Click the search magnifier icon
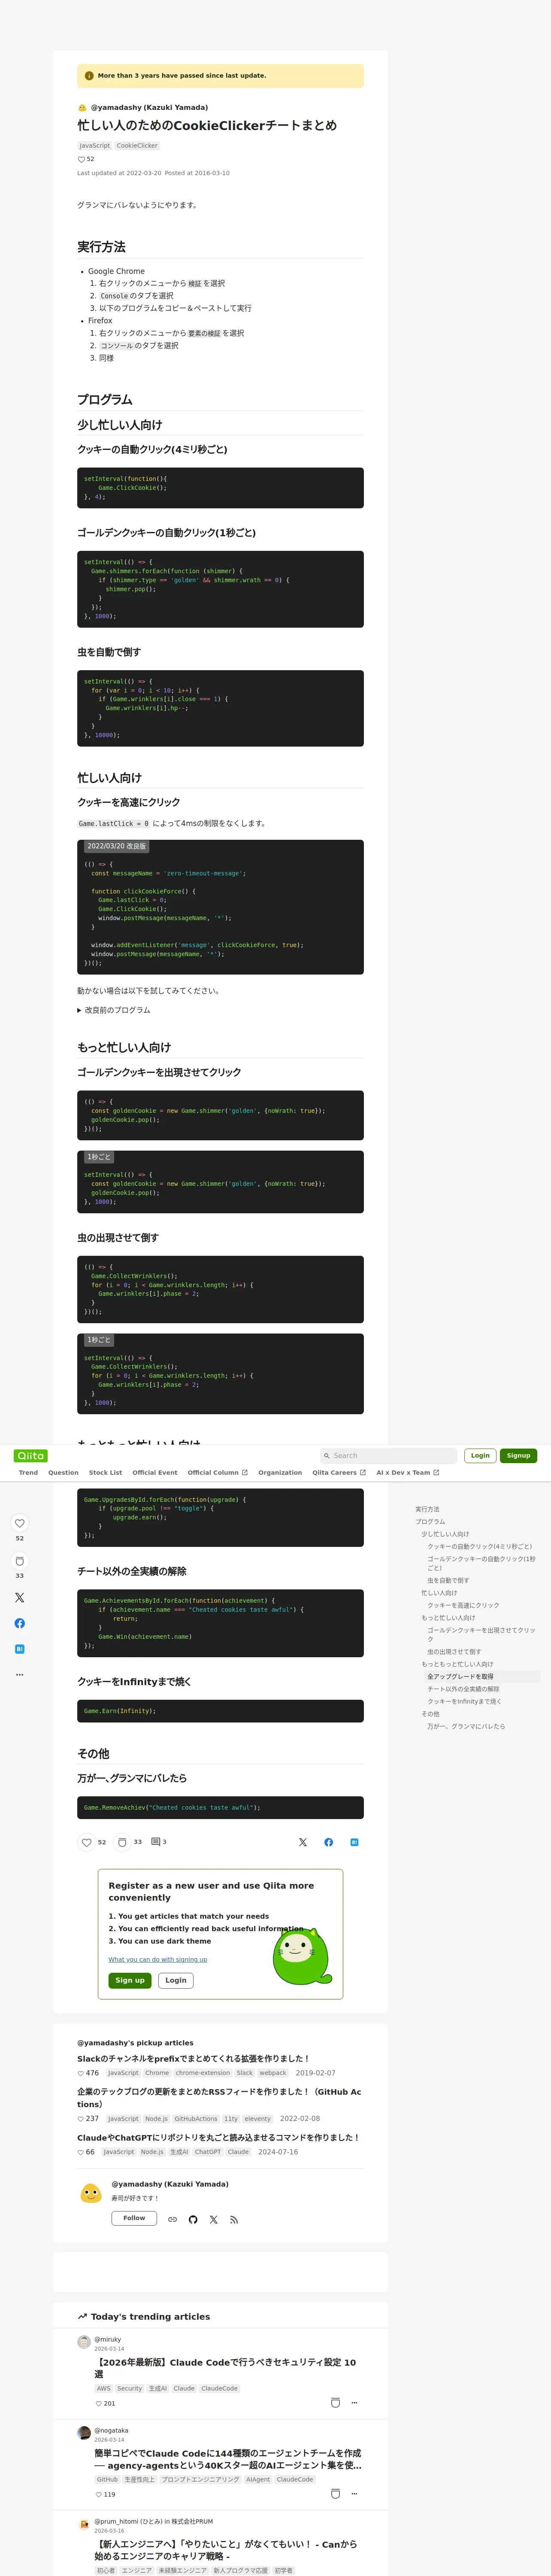551x2576 pixels. click(x=327, y=1456)
